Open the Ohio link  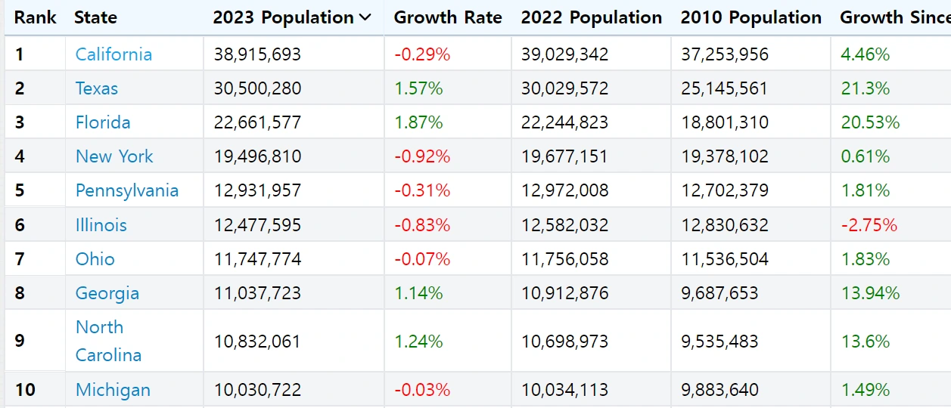pos(95,259)
